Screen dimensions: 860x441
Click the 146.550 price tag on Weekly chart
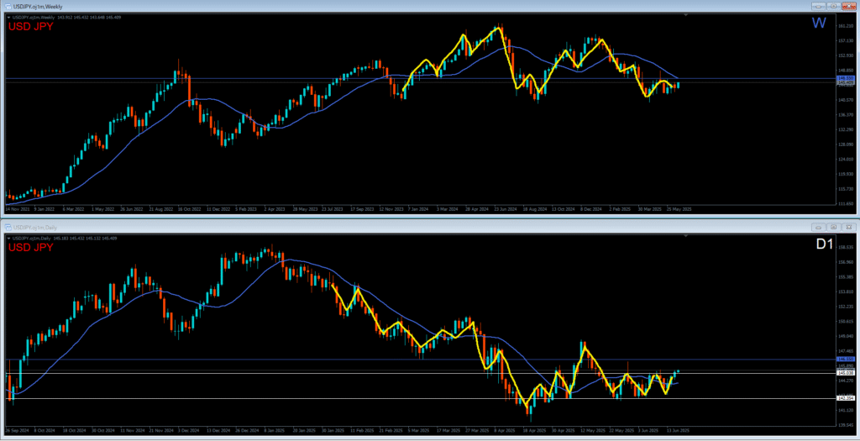pos(847,79)
